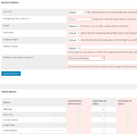Screen dimensions: 137x134
Task: Click 'Dashboard deactivate, redirect to' label
Action: click(x=18, y=57)
